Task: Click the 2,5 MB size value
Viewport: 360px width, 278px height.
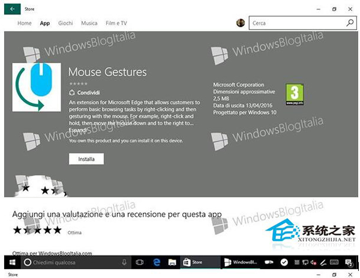Action: [221, 98]
